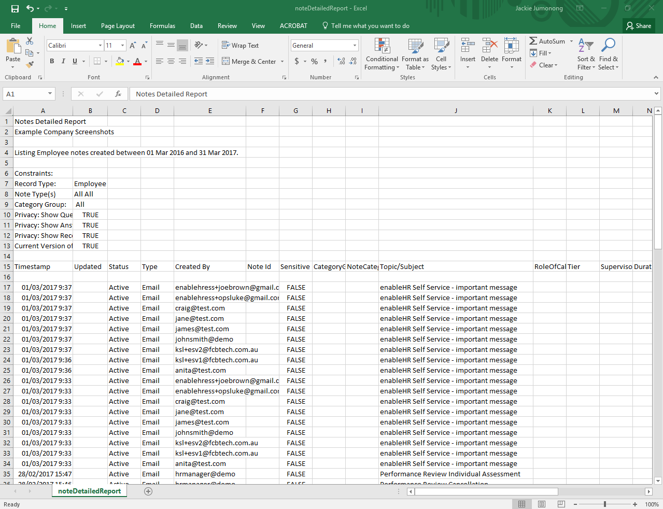Open Find & Select magnifier
Viewport: 663px width, 509px height.
pos(608,54)
